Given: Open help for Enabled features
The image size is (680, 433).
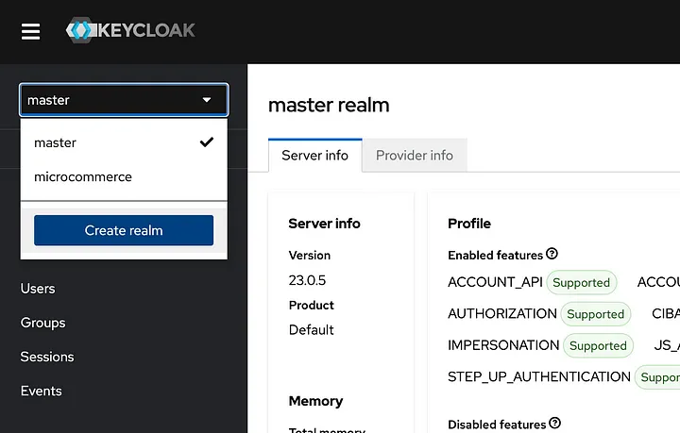Looking at the screenshot, I should 552,254.
